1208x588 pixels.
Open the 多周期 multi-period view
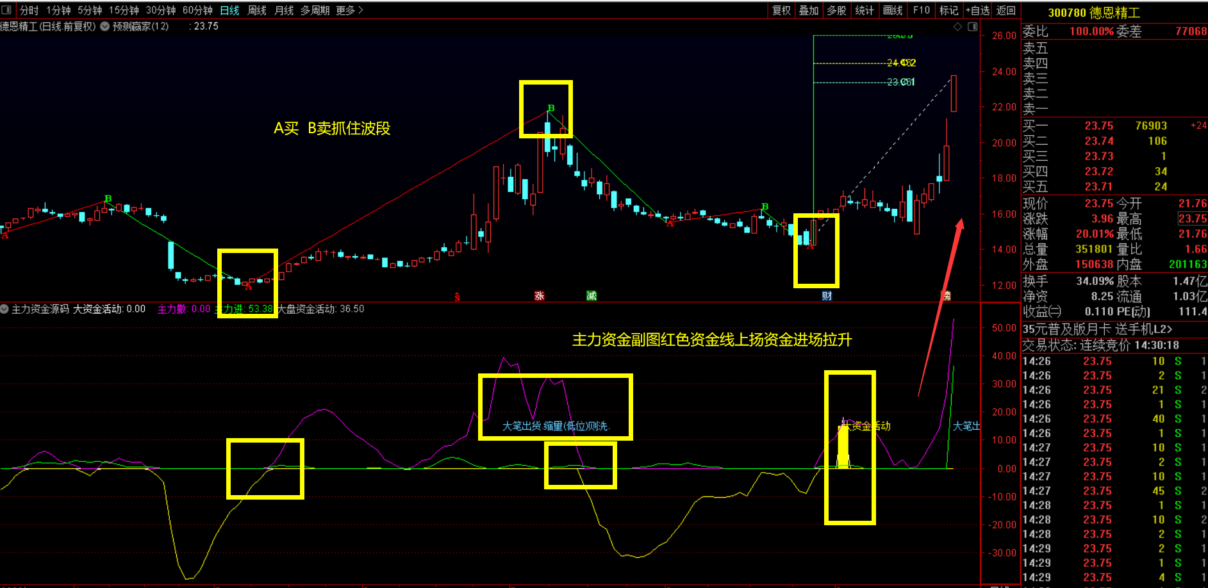pos(315,10)
